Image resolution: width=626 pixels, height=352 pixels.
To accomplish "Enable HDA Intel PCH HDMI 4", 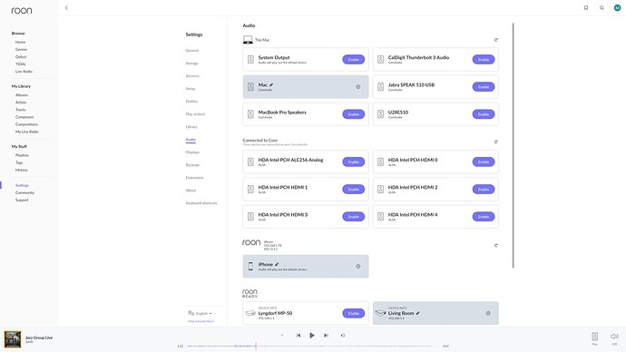I will click(484, 217).
